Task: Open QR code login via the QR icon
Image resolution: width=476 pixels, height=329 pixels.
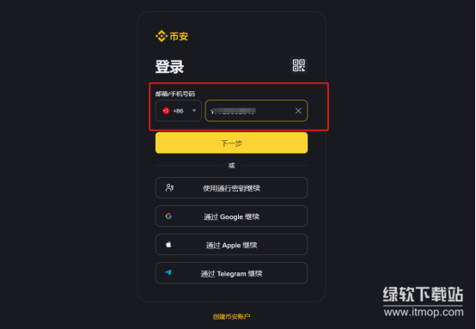Action: pyautogui.click(x=299, y=65)
